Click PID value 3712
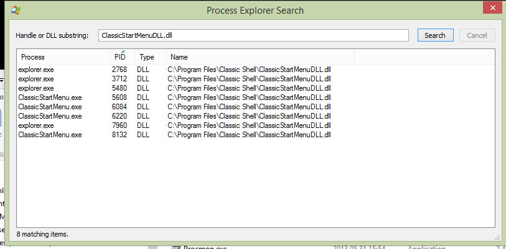 pos(119,79)
